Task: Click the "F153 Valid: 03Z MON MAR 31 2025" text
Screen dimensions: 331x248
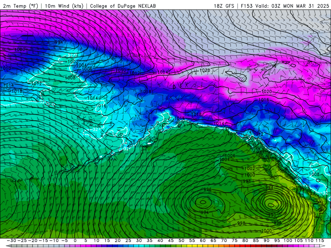Action: 285,6
